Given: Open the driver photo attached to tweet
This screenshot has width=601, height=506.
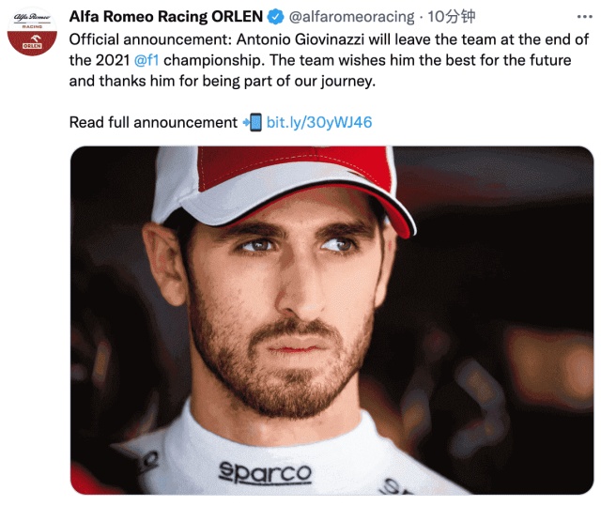Looking at the screenshot, I should click(331, 319).
